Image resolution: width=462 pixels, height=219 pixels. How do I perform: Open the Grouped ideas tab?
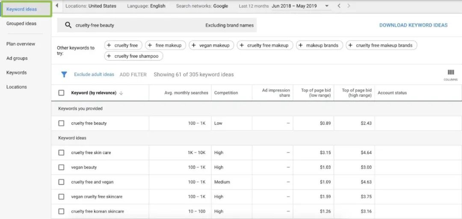pos(21,24)
